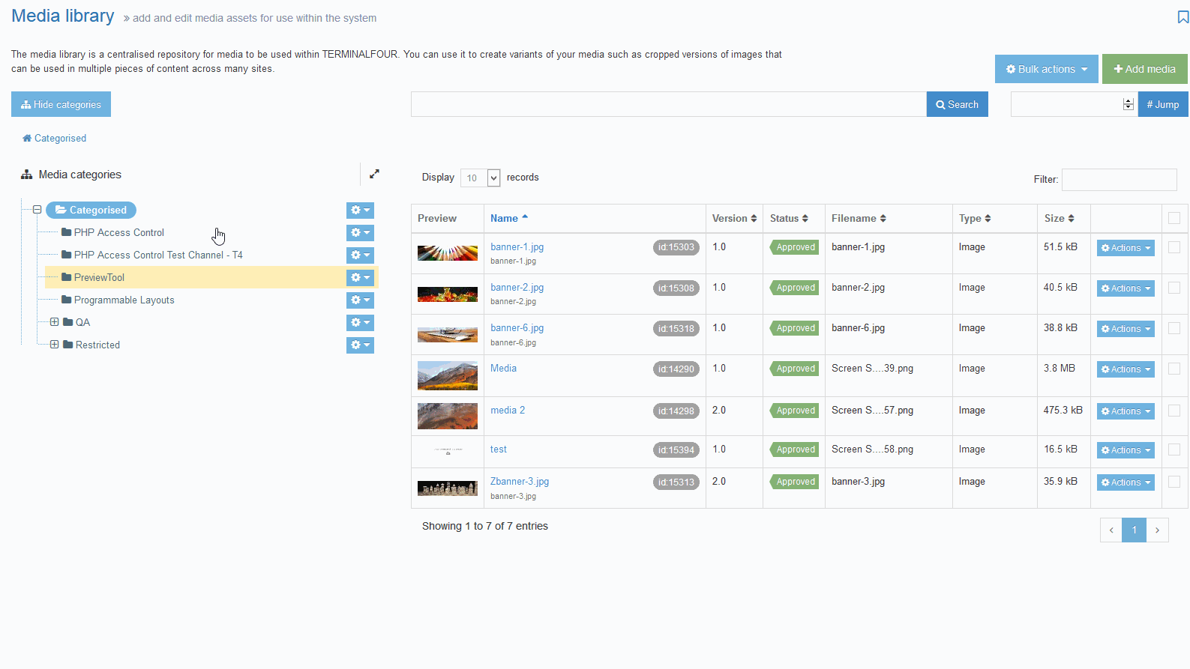Viewport: 1190px width, 669px height.
Task: Open Actions dropdown for banner-2.jpg
Action: point(1126,288)
